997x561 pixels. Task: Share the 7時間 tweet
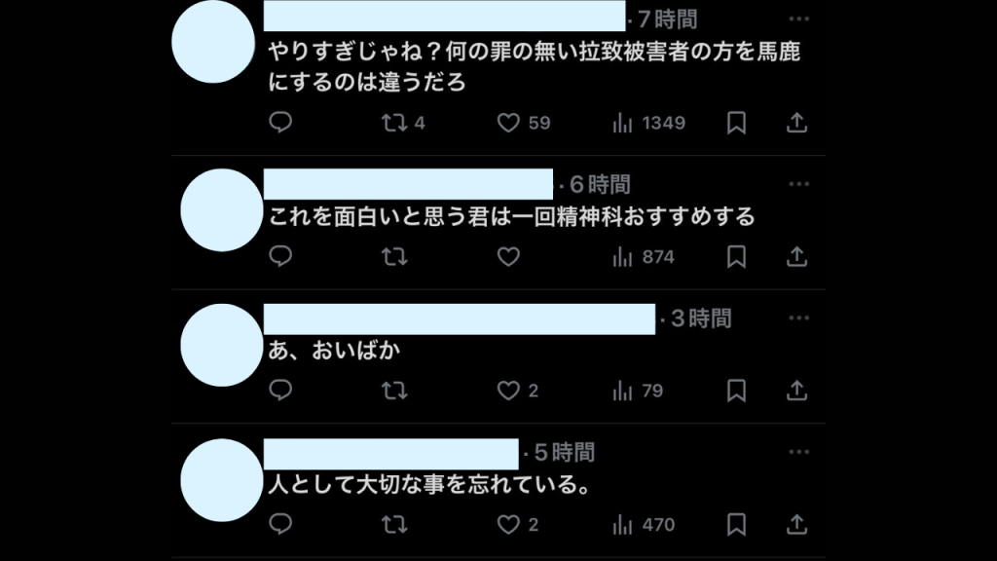796,122
